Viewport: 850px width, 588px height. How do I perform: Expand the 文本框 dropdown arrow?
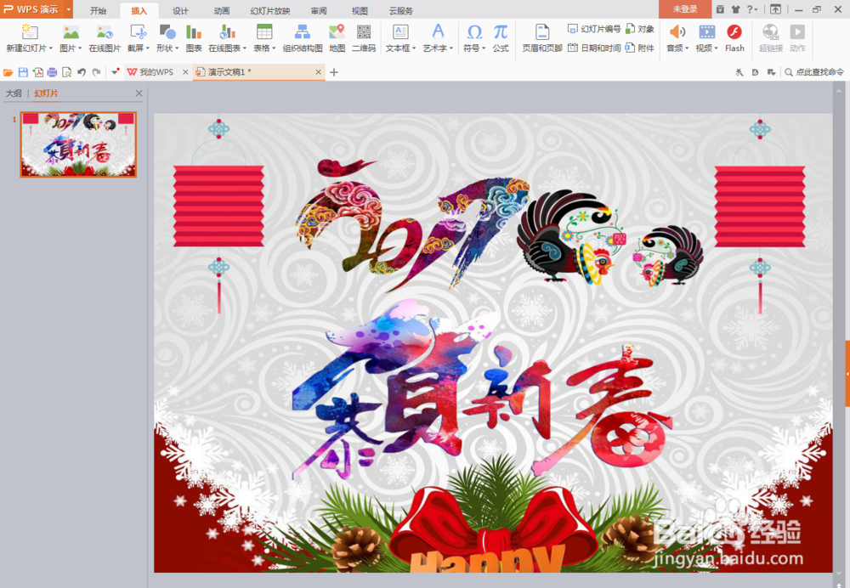pos(414,48)
